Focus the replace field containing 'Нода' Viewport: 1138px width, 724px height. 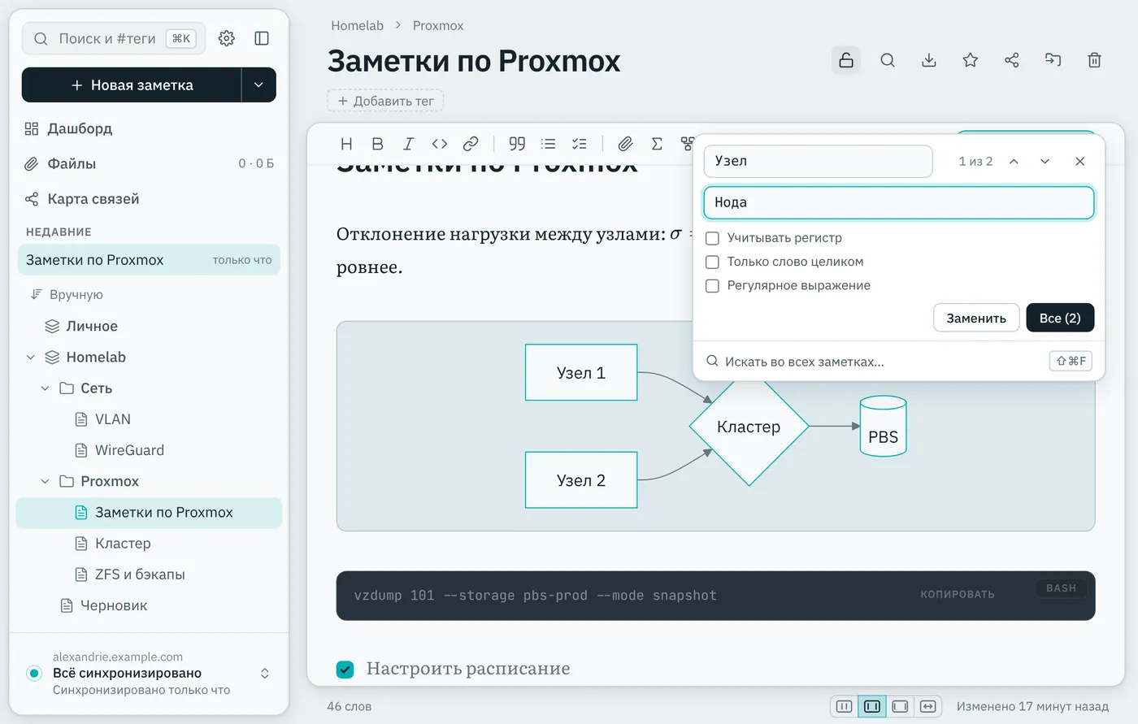[899, 202]
